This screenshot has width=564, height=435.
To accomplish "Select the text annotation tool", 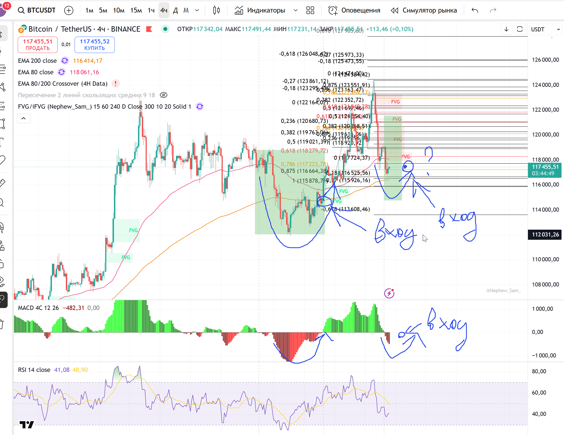I will (x=2, y=141).
